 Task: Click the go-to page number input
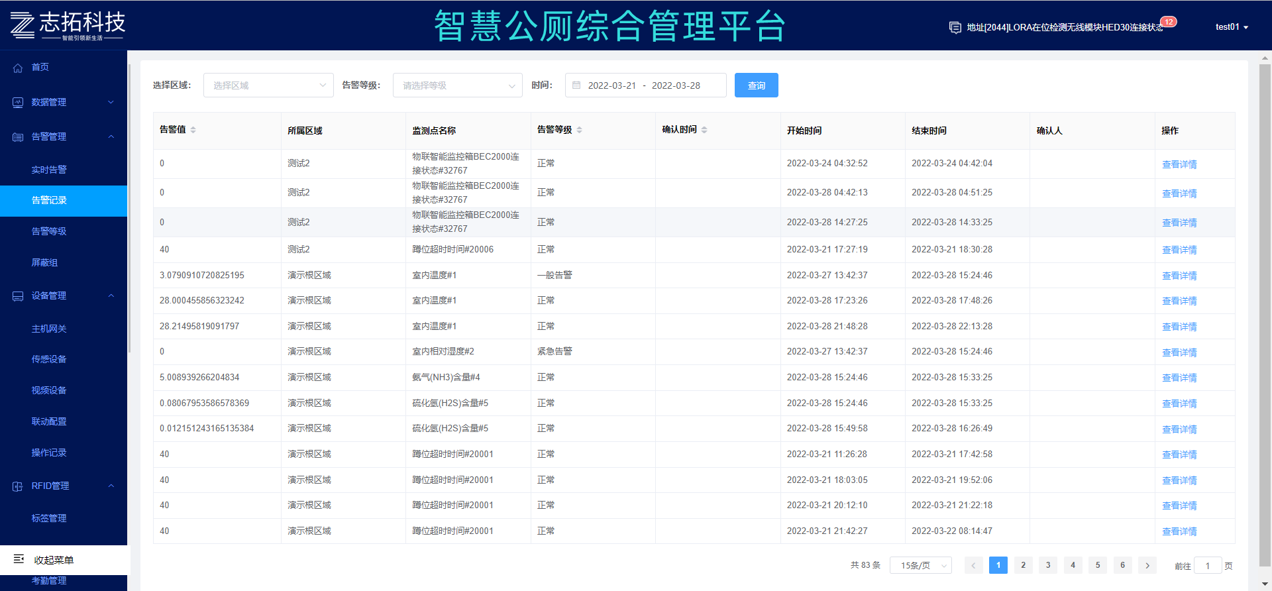(1207, 566)
